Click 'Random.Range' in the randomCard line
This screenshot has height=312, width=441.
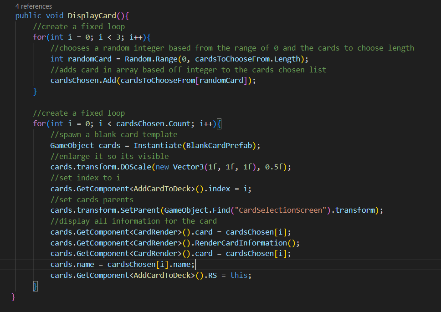151,59
